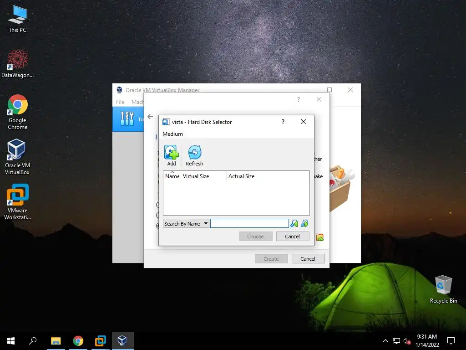Switch to Chrome in taskbar

78,341
